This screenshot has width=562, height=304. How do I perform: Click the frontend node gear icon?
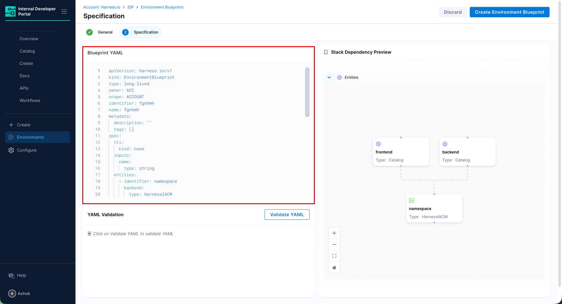coord(378,144)
